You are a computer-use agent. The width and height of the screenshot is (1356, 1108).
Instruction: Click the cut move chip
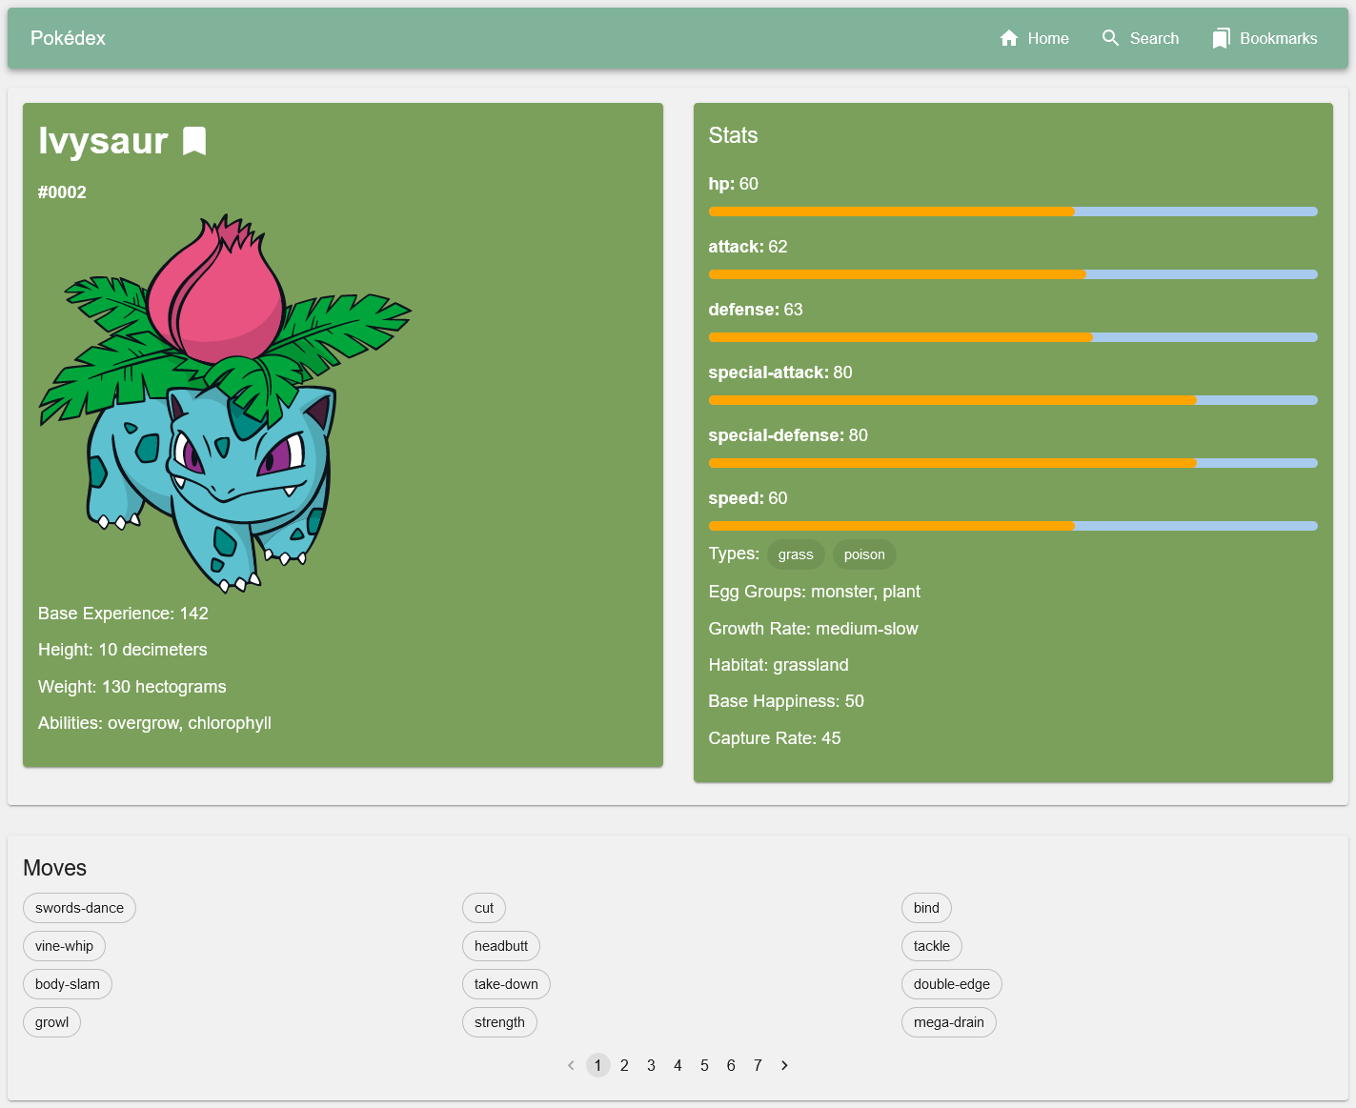point(484,908)
